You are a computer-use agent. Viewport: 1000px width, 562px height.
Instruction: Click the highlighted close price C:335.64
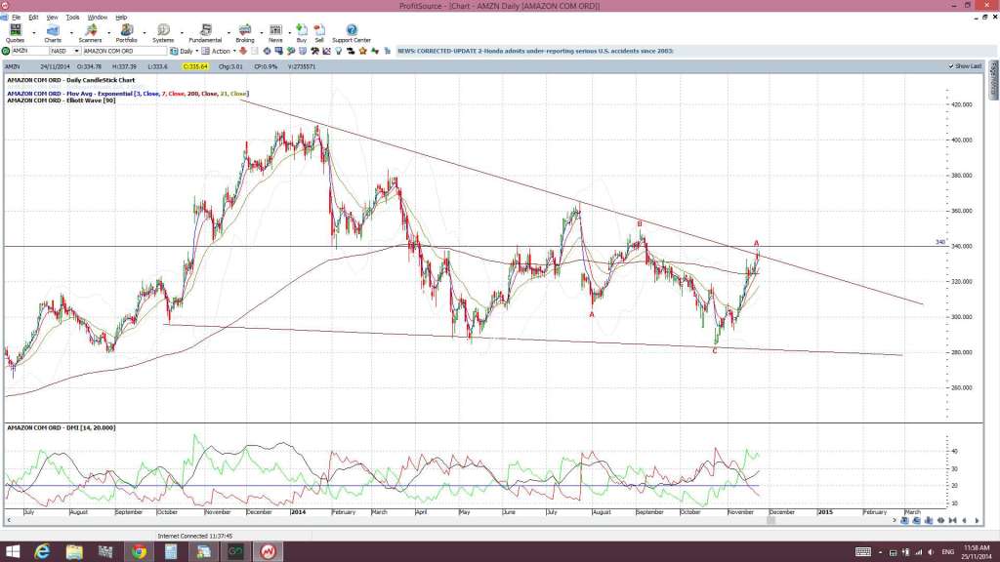click(195, 66)
